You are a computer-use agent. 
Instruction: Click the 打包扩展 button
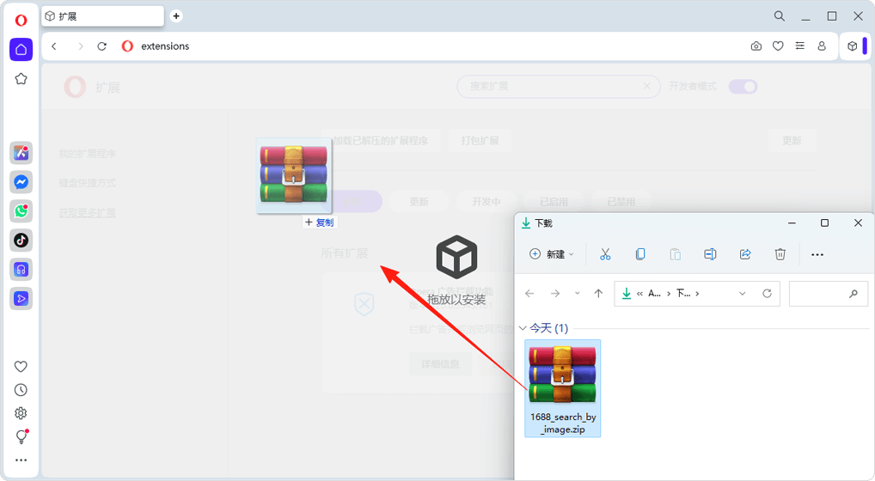pyautogui.click(x=480, y=141)
